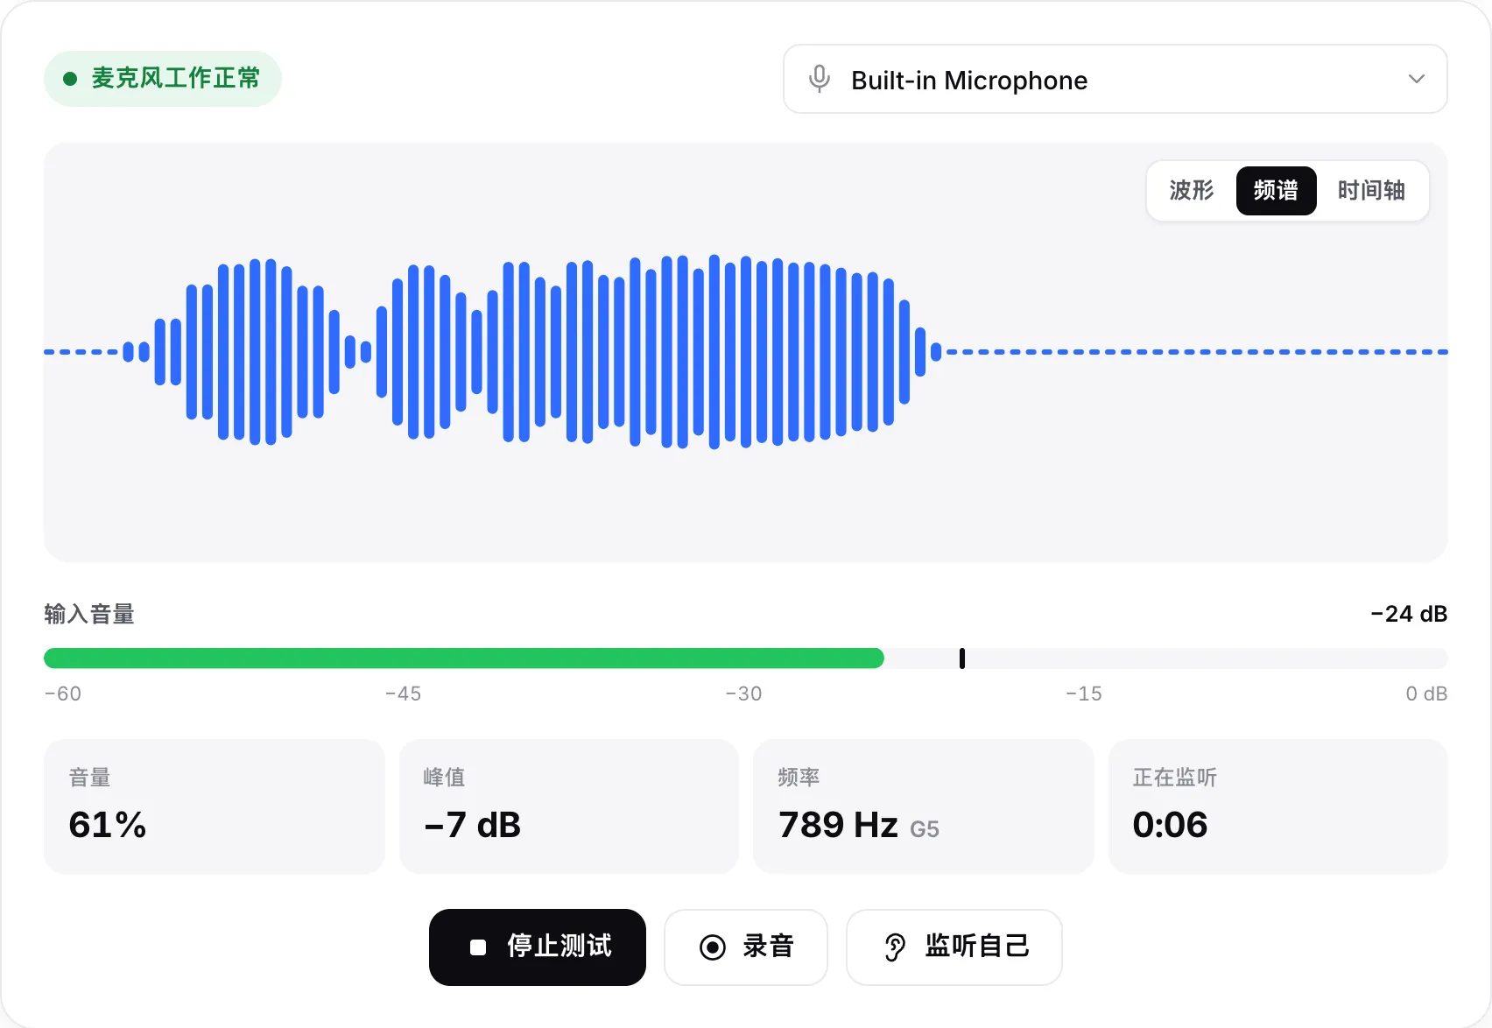This screenshot has height=1028, width=1492.
Task: Click the 频率 card label
Action: click(x=799, y=778)
